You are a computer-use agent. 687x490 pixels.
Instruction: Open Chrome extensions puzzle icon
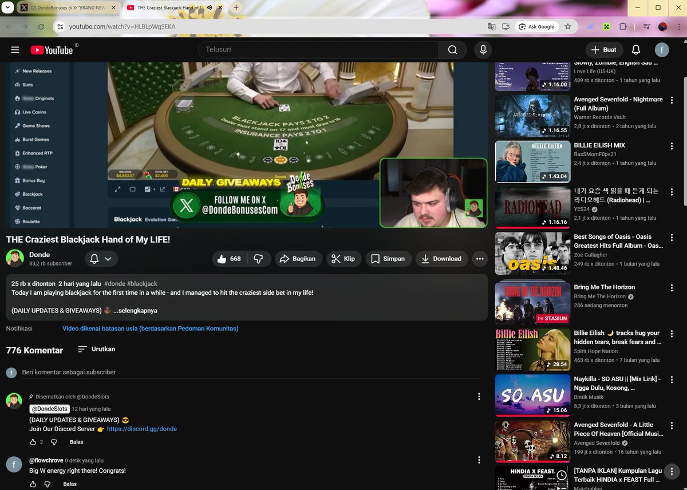[623, 26]
